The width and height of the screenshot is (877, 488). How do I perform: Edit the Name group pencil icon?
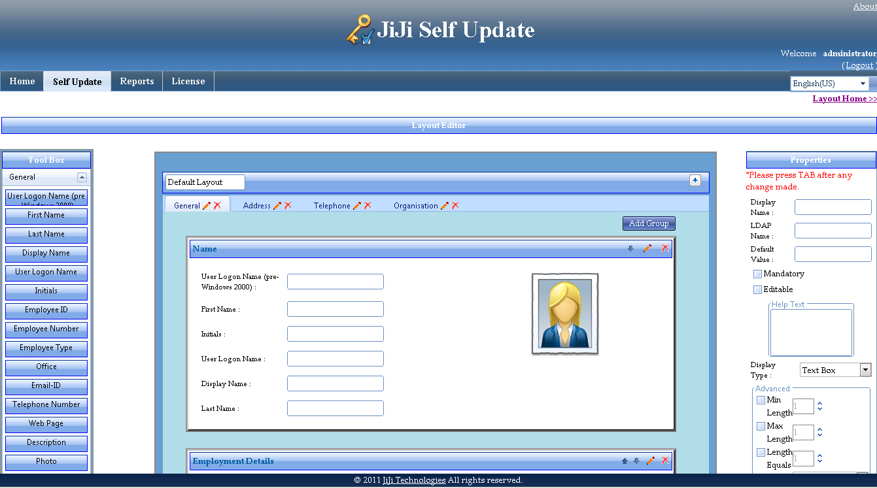click(x=647, y=248)
